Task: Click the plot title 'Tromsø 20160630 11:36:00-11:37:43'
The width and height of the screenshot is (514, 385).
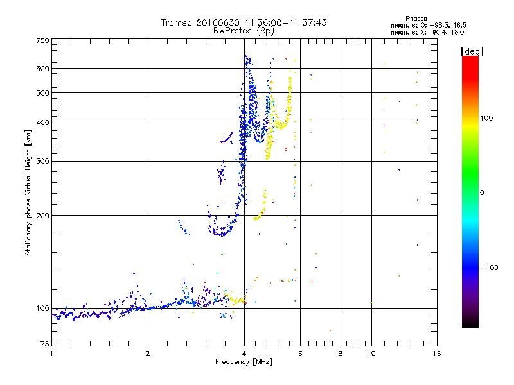Action: [x=244, y=22]
